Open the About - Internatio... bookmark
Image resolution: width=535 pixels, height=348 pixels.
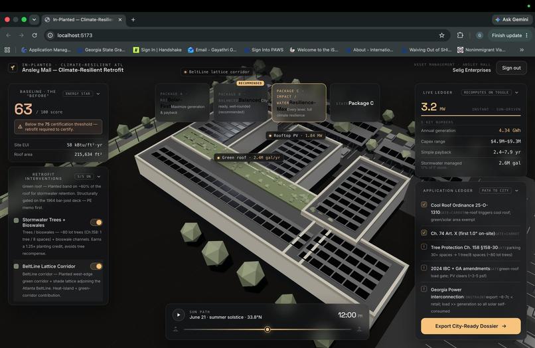[x=370, y=50]
